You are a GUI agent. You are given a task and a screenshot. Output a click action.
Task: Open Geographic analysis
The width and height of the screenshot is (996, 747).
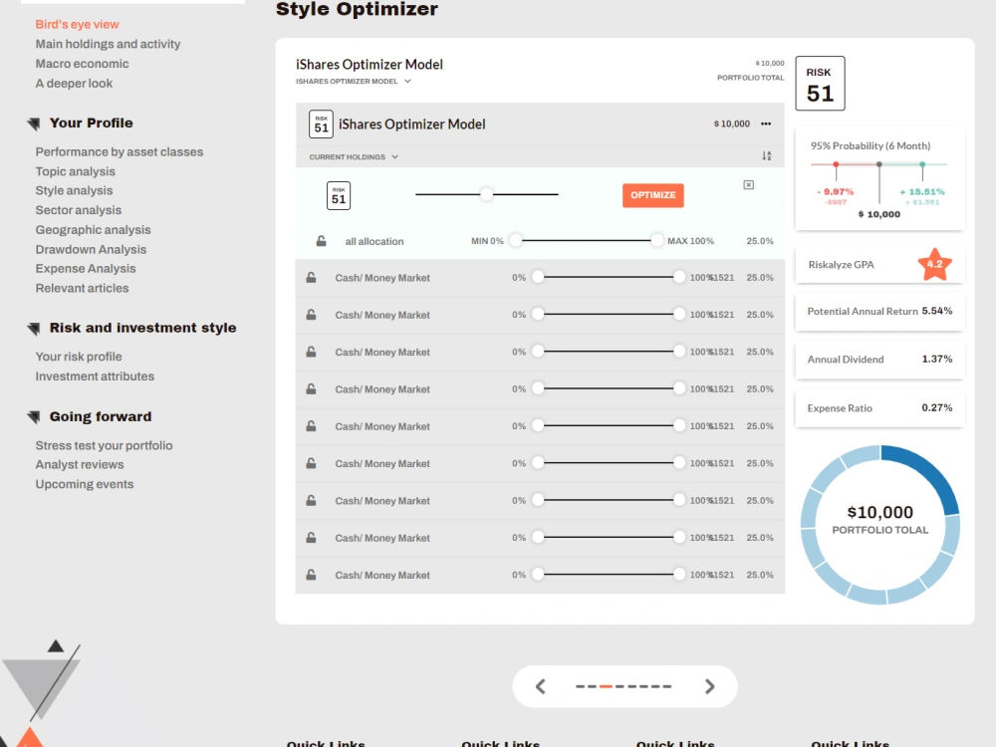(93, 230)
